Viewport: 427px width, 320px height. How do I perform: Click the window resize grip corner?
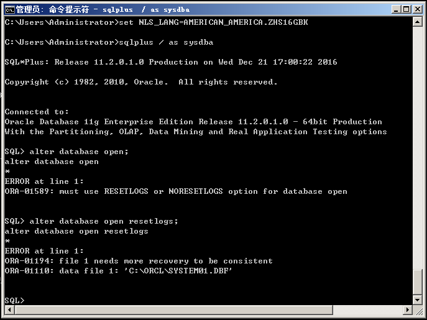pos(419,311)
